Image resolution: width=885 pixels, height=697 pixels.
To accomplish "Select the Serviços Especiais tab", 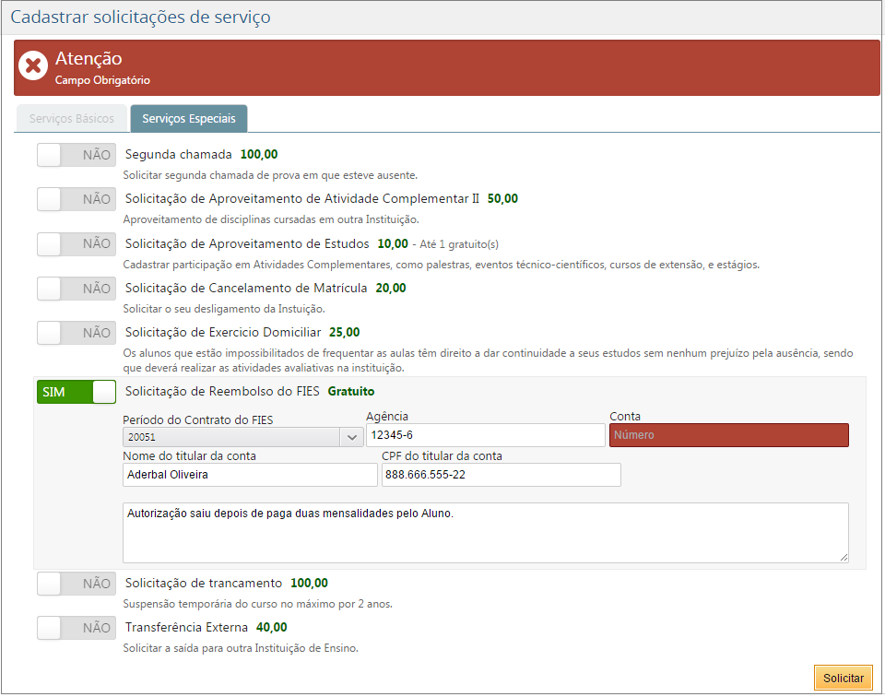I will [x=189, y=119].
